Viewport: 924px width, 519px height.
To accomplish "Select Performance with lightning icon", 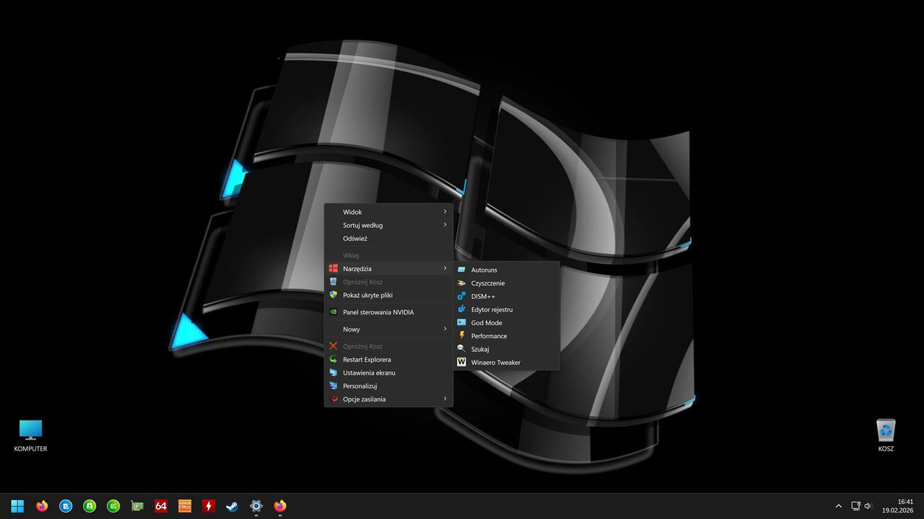I will click(507, 336).
